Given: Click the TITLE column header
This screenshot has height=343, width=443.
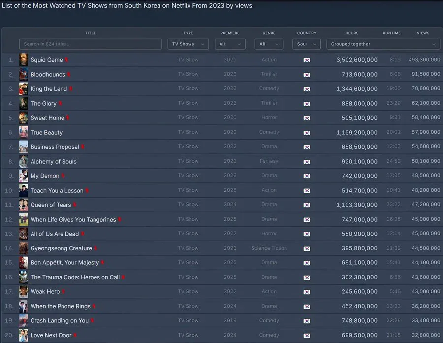Looking at the screenshot, I should tap(91, 33).
